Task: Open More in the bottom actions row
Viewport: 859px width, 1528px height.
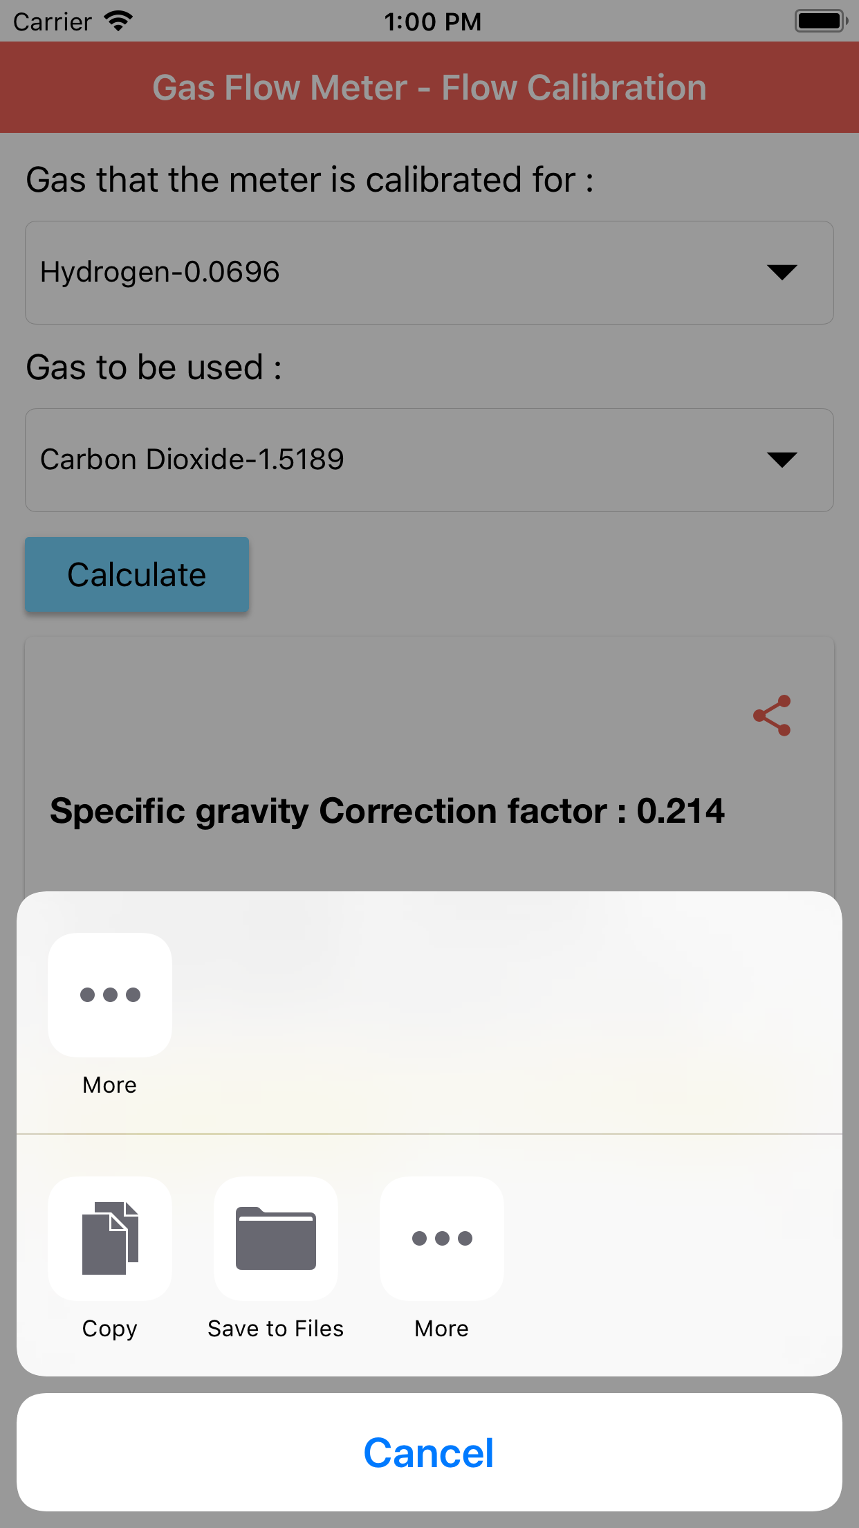Action: (442, 1238)
